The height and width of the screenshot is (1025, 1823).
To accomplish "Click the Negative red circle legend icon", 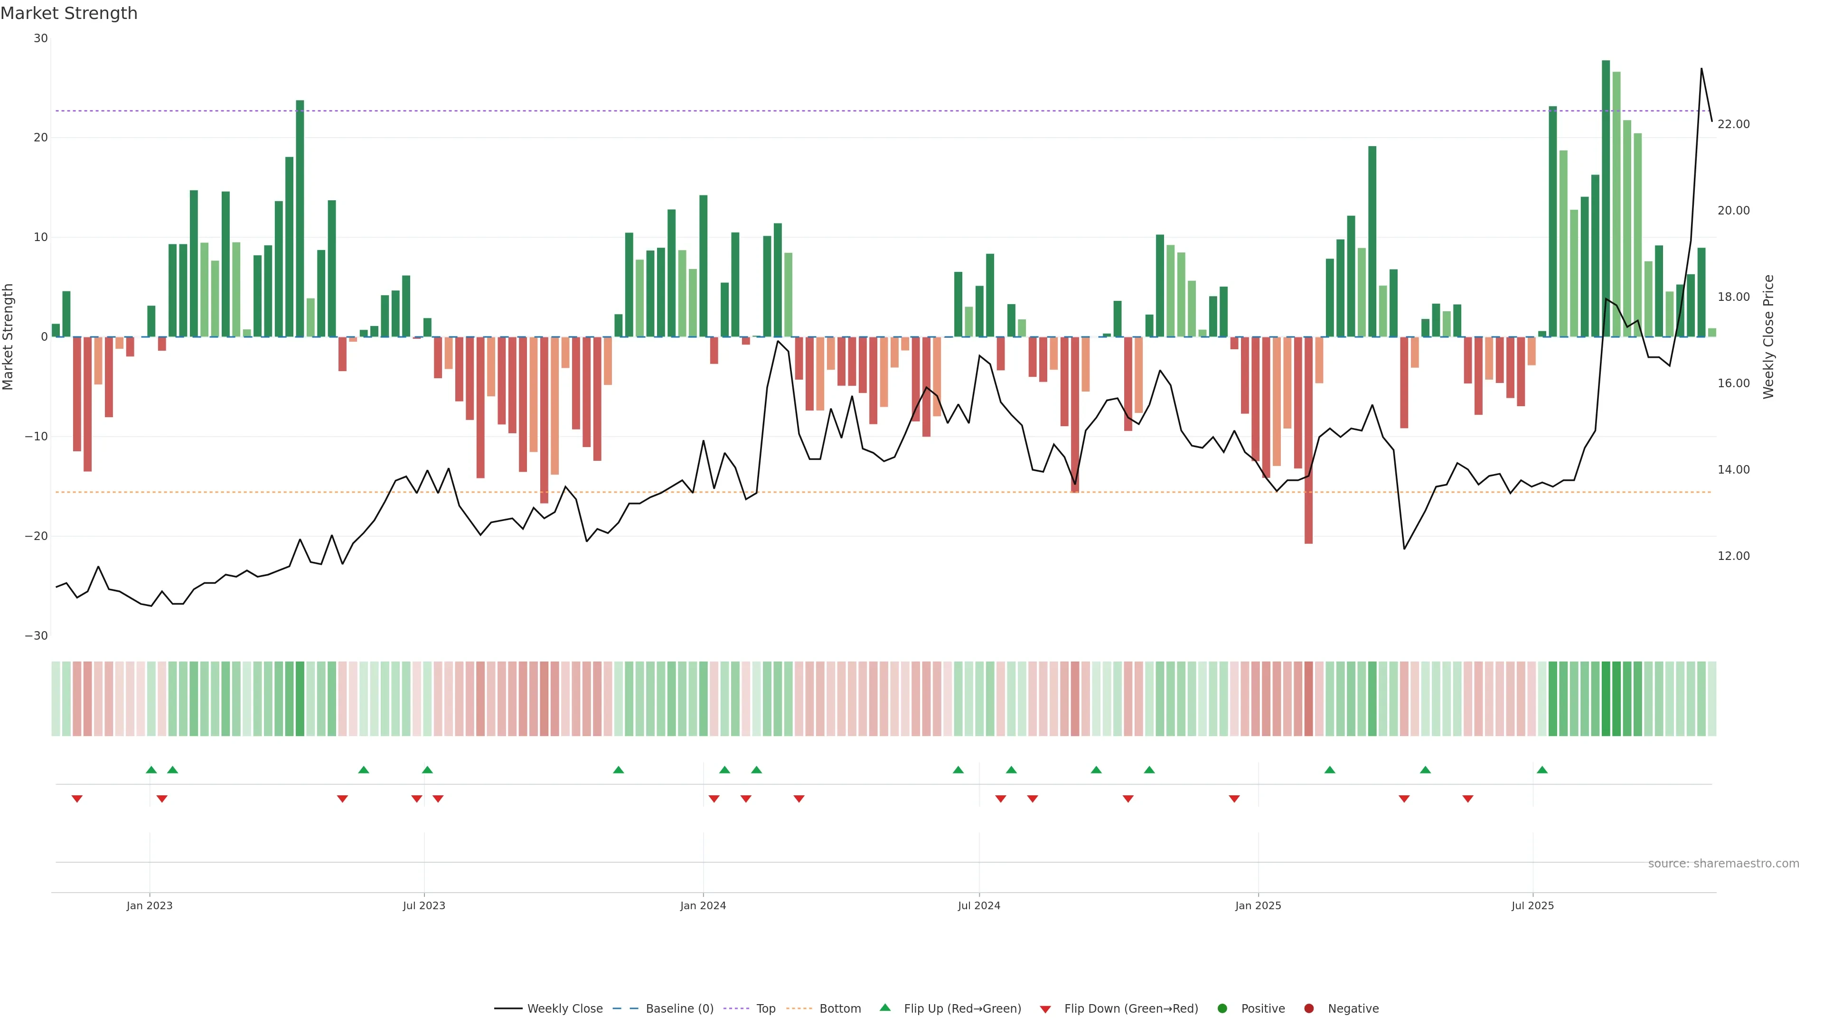I will (x=1308, y=1009).
